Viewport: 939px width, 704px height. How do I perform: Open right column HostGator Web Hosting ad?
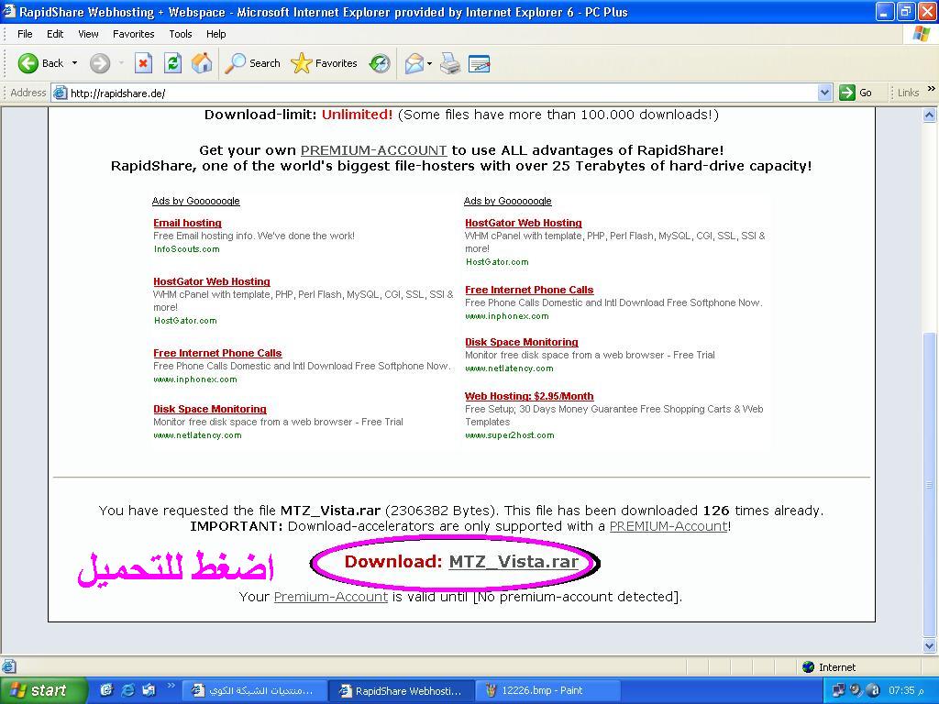524,223
